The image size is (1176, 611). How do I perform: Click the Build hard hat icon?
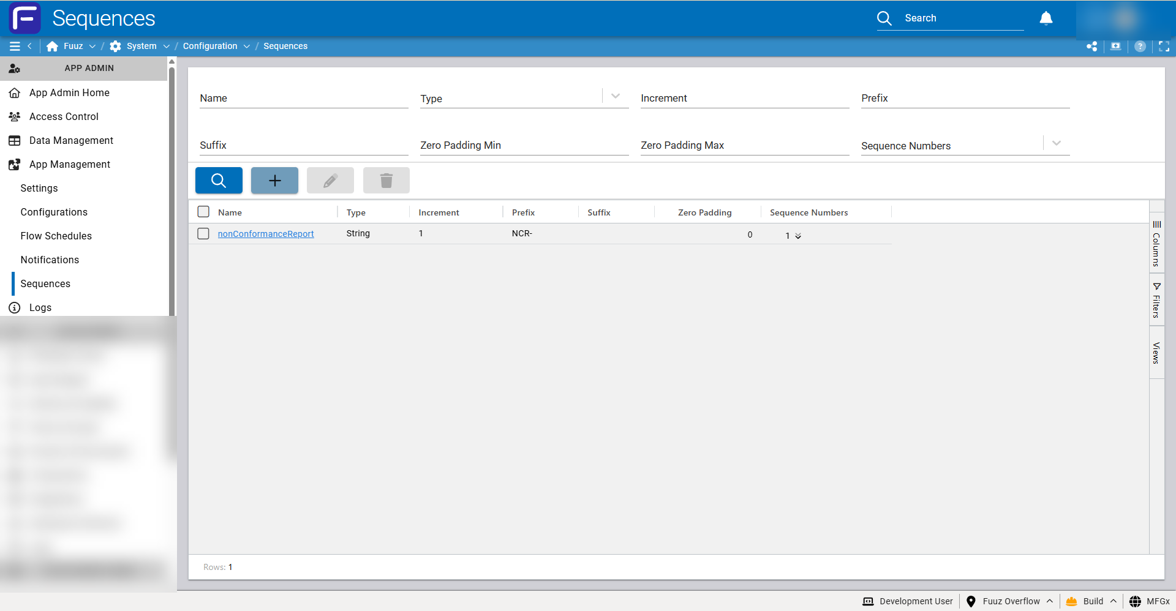[1072, 601]
